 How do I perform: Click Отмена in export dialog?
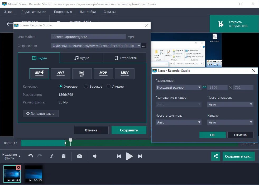tap(91, 130)
